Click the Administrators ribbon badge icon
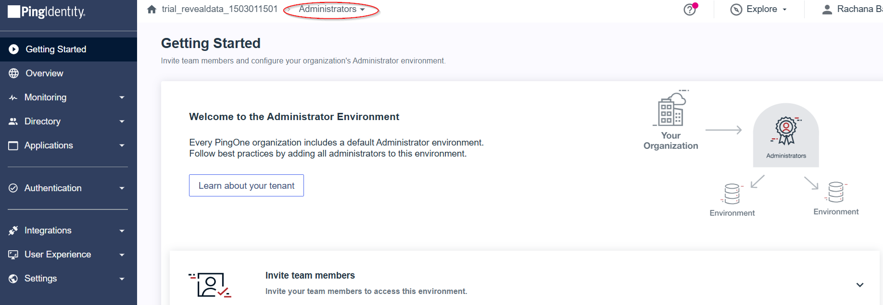Image resolution: width=883 pixels, height=305 pixels. [786, 130]
